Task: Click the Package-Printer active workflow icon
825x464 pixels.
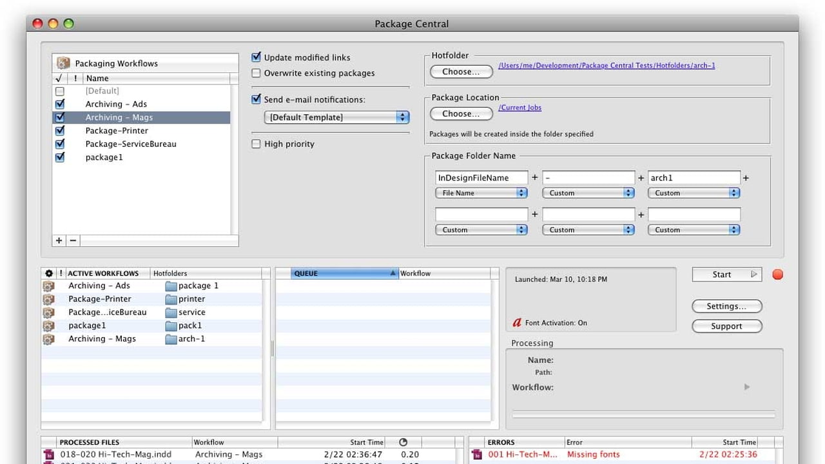Action: click(48, 299)
